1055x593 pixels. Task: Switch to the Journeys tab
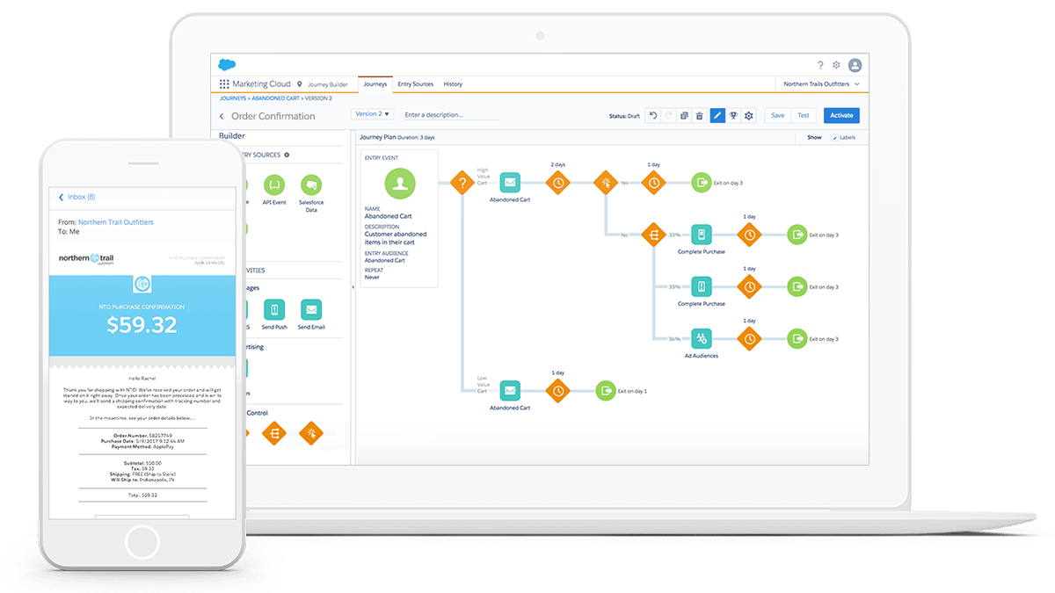click(x=375, y=84)
